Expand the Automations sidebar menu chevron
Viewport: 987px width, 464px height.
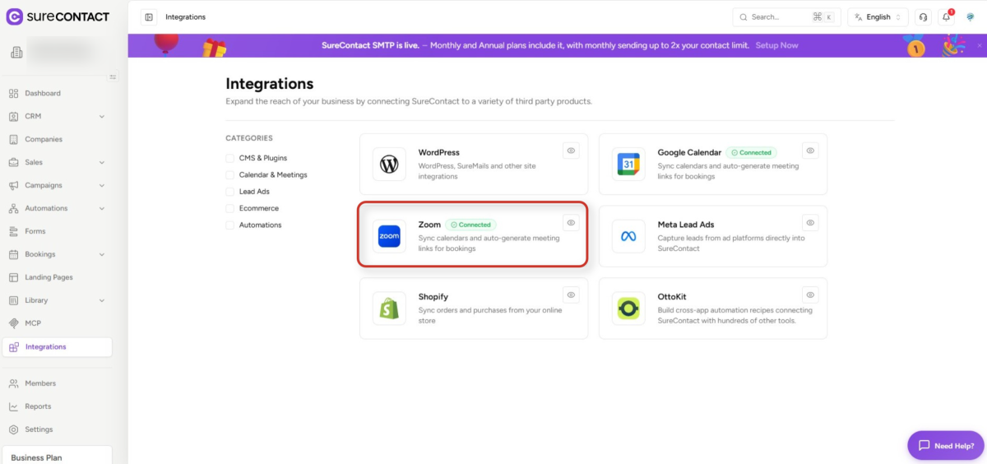click(102, 208)
